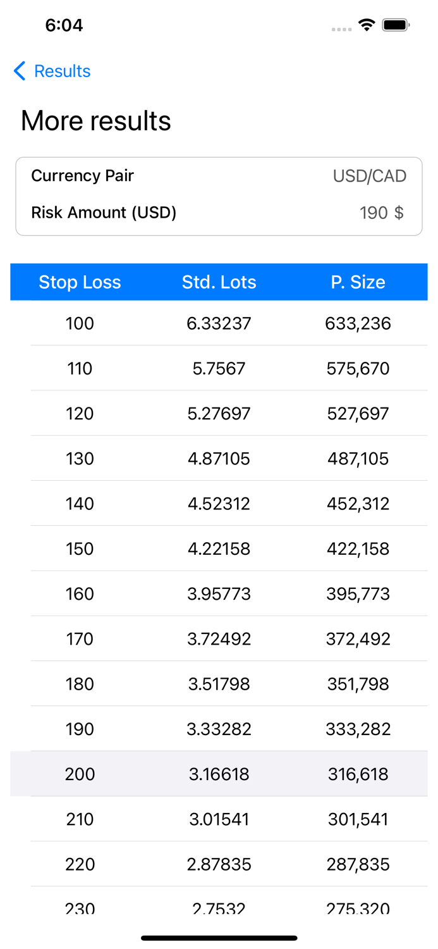Viewport: 438px width, 949px height.
Task: Tap the Risk Amount 190 $ field
Action: pyautogui.click(x=382, y=213)
